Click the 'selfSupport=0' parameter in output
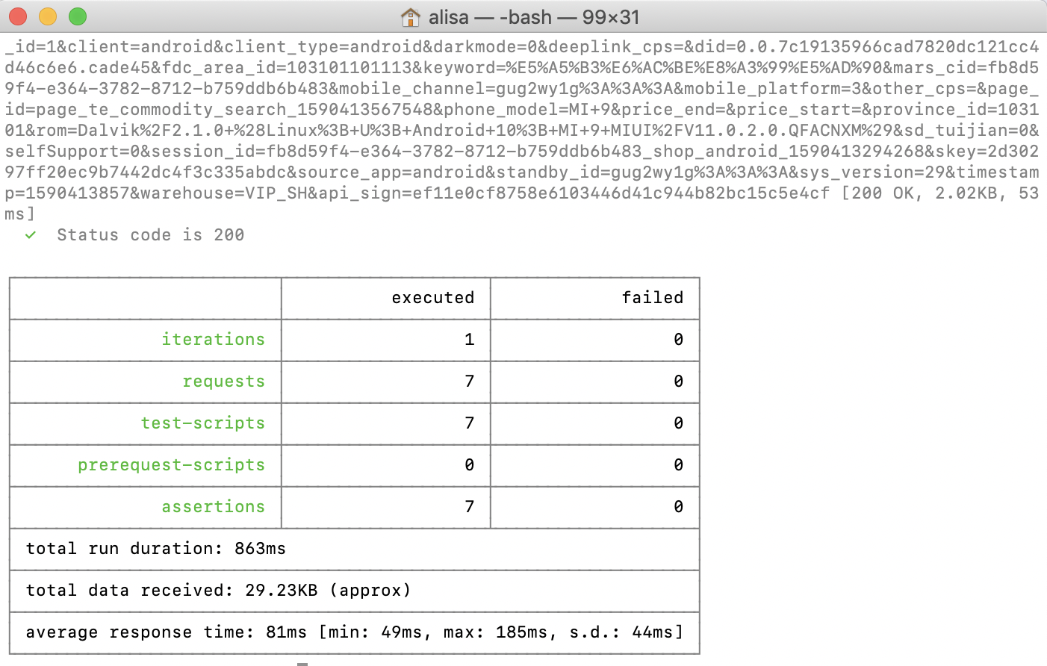 click(x=72, y=152)
